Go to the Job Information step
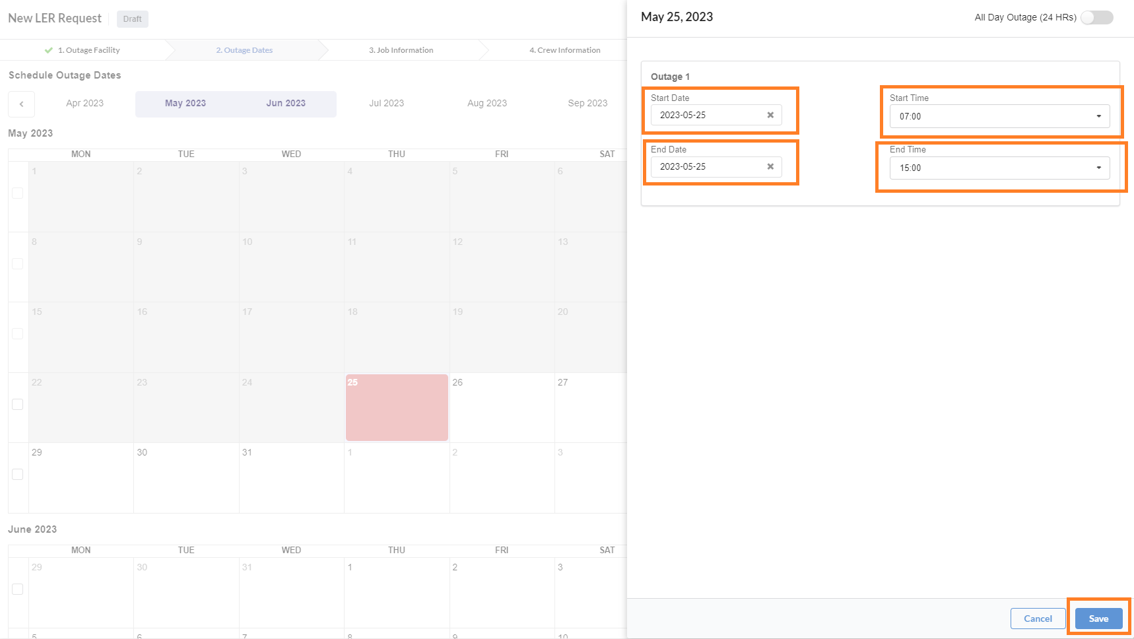1134x639 pixels. pos(401,50)
